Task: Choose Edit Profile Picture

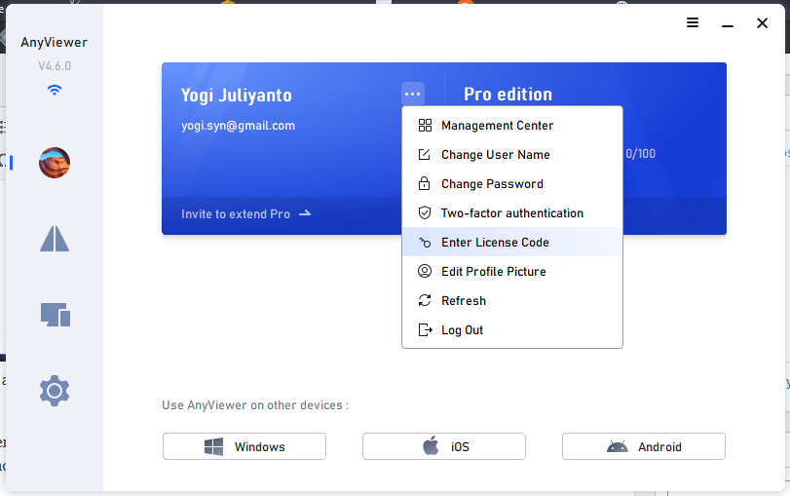Action: [x=493, y=272]
